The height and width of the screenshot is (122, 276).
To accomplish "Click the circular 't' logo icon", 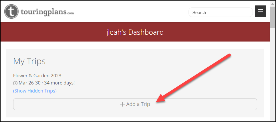I will click(11, 11).
